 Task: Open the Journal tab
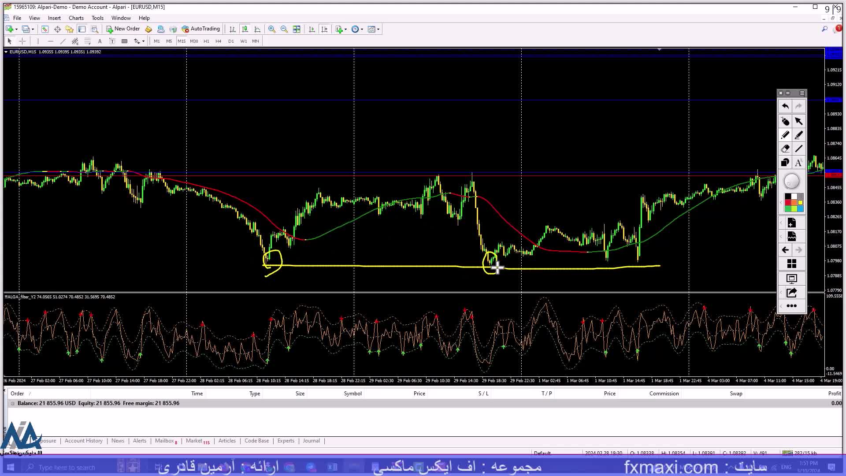(311, 441)
